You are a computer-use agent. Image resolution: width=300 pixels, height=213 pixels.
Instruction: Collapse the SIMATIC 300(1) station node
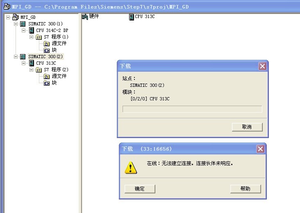16,24
